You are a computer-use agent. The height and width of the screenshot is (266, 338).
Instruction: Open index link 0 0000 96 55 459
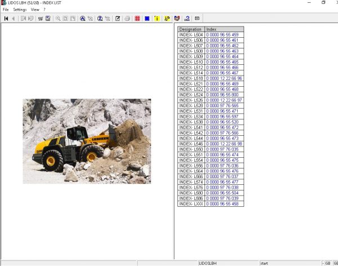pyautogui.click(x=222, y=35)
